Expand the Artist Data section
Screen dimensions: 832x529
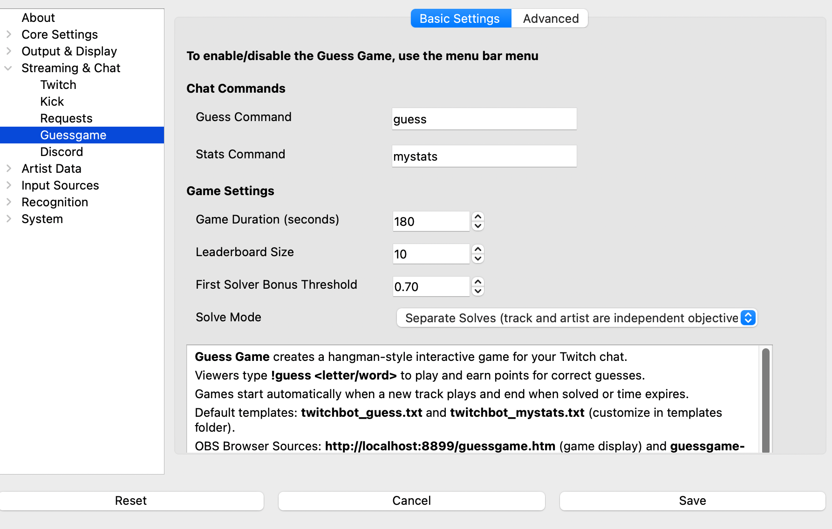pyautogui.click(x=8, y=169)
